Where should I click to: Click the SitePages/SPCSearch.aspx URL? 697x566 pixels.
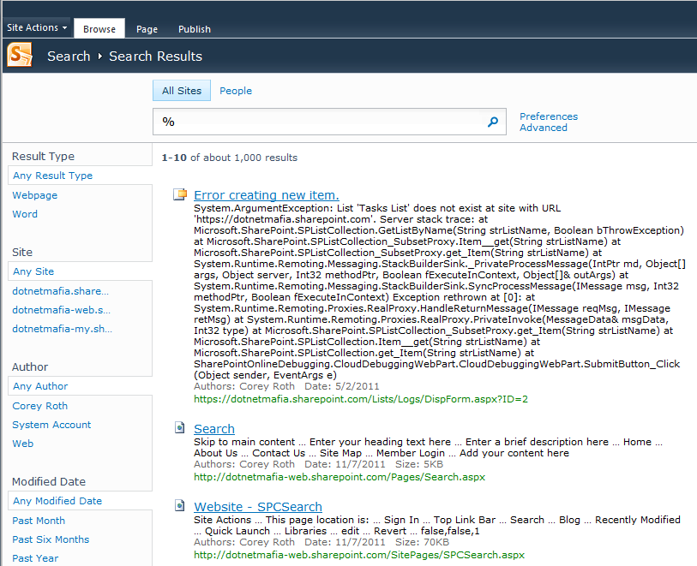(359, 555)
